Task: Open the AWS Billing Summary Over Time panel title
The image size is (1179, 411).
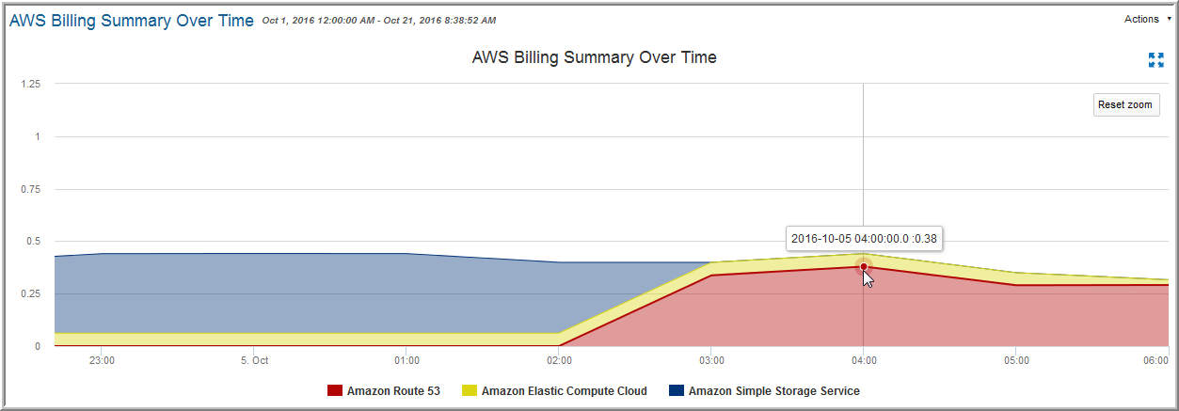Action: coord(132,21)
